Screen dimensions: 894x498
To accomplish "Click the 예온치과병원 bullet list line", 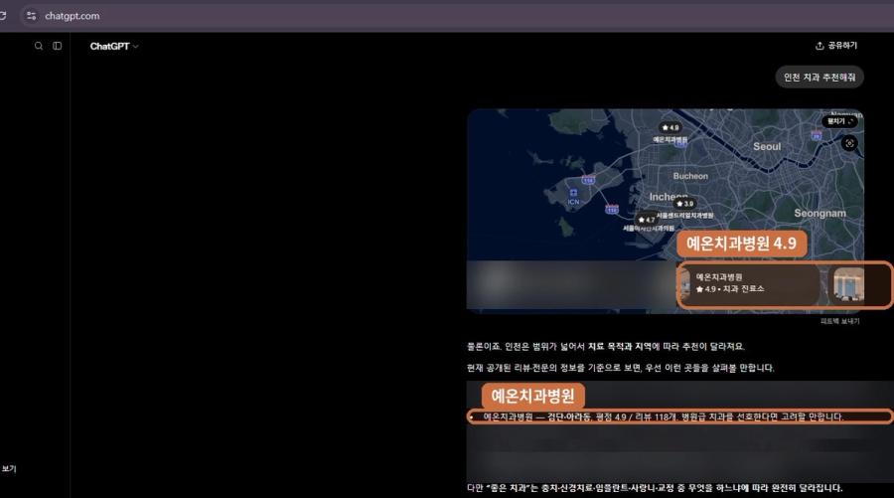I will pos(663,417).
